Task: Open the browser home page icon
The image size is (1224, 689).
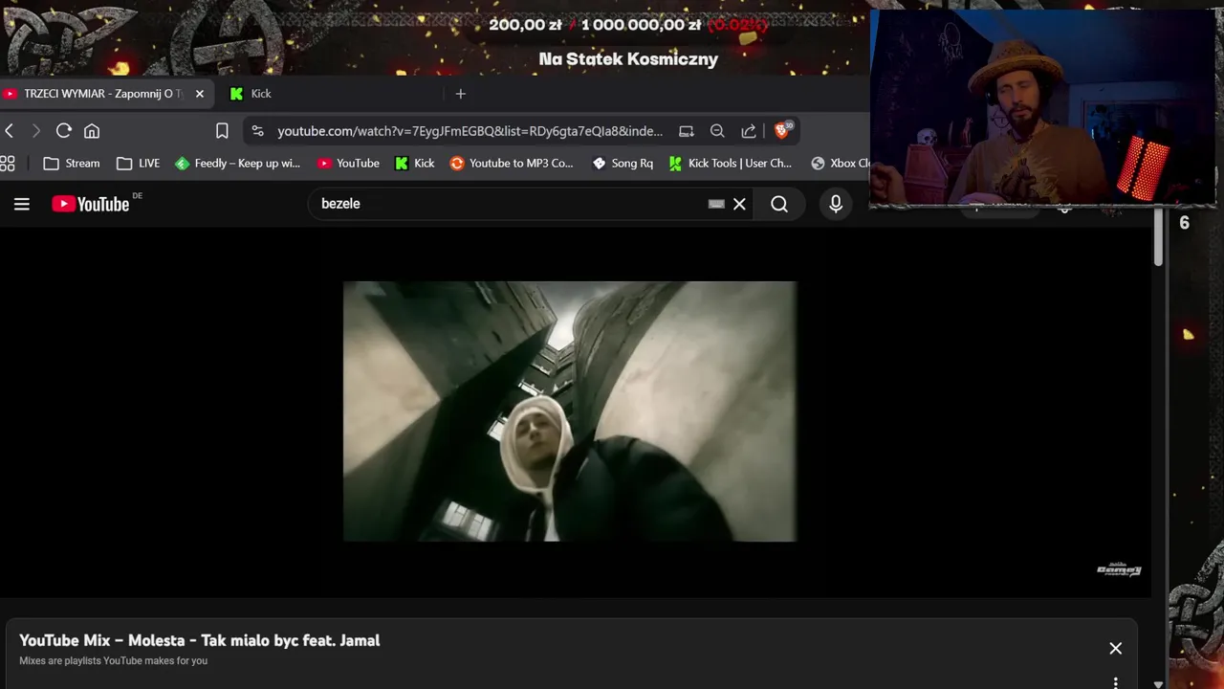Action: (92, 131)
